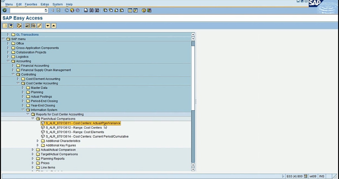The height and width of the screenshot is (179, 339).
Task: Go to Previous Page icon
Action: (x=111, y=10)
